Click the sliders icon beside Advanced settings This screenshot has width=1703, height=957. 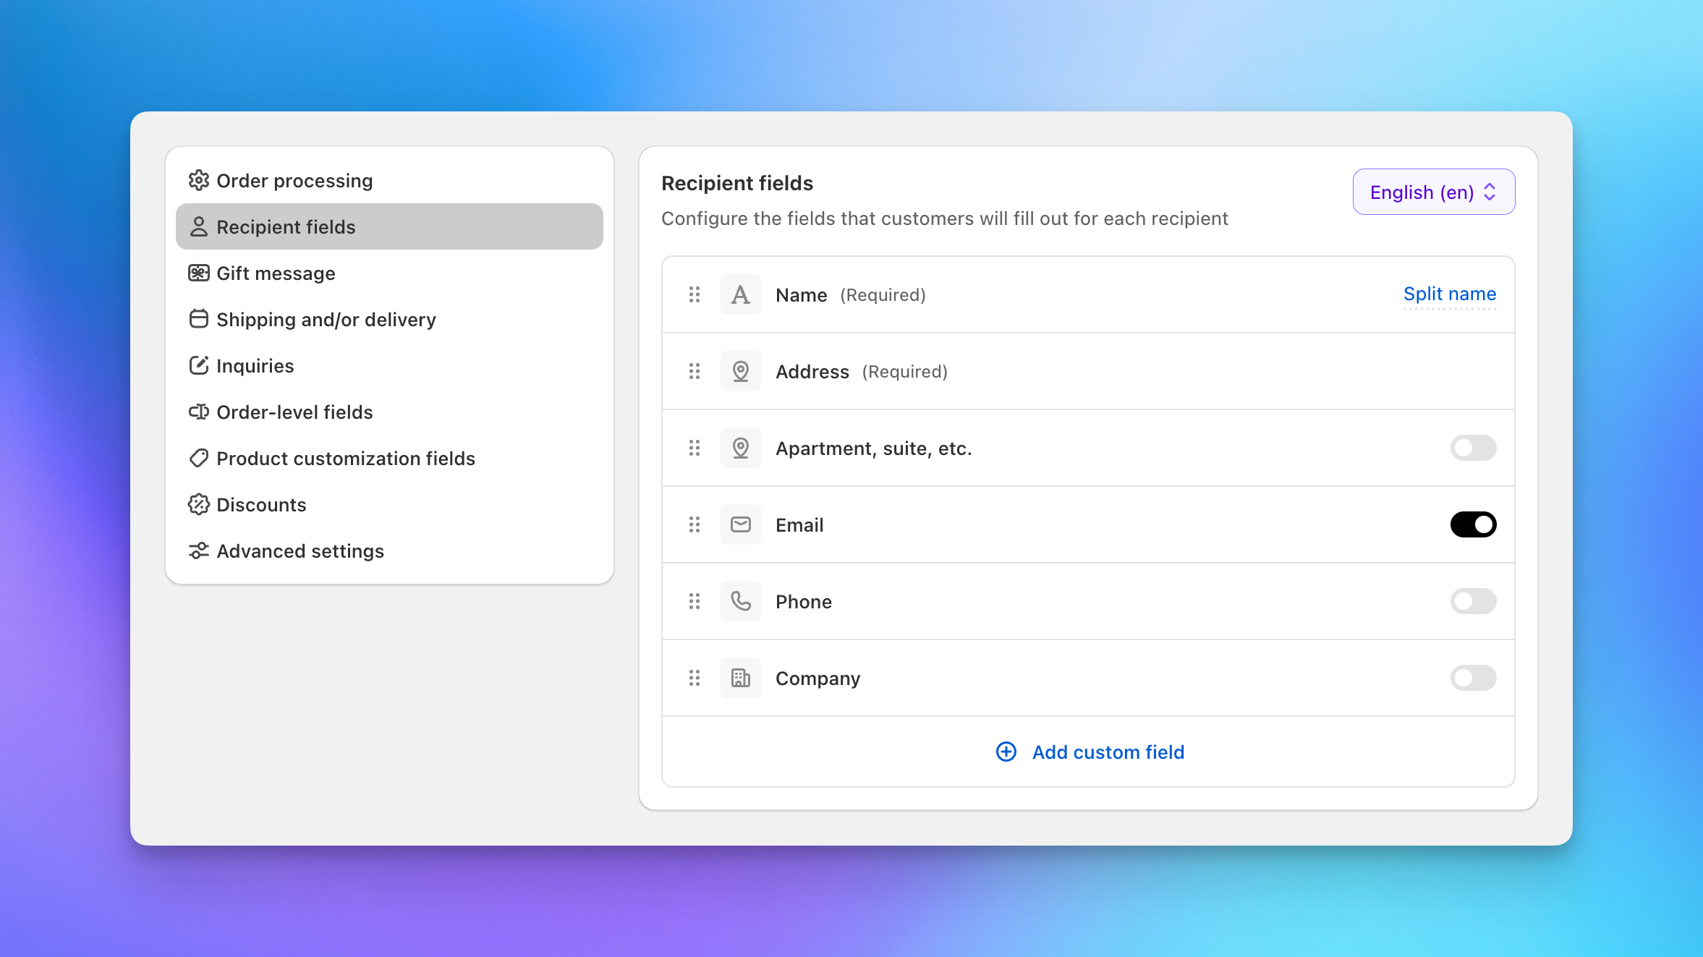[199, 550]
